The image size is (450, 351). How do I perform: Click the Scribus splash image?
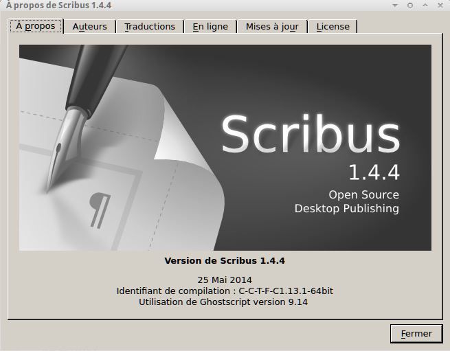click(225, 148)
